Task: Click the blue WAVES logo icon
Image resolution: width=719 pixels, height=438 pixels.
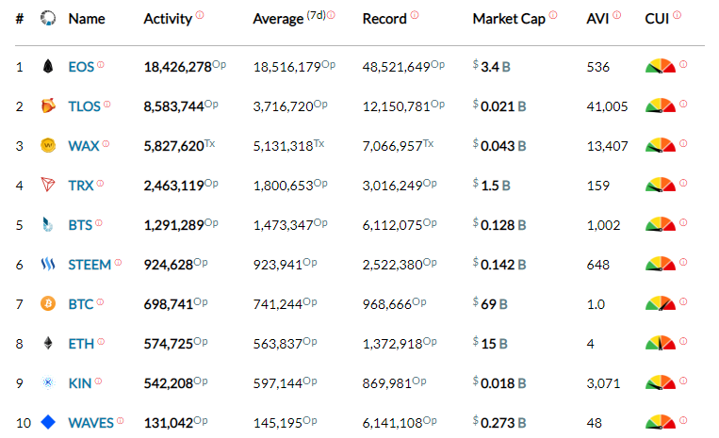Action: pos(48,423)
